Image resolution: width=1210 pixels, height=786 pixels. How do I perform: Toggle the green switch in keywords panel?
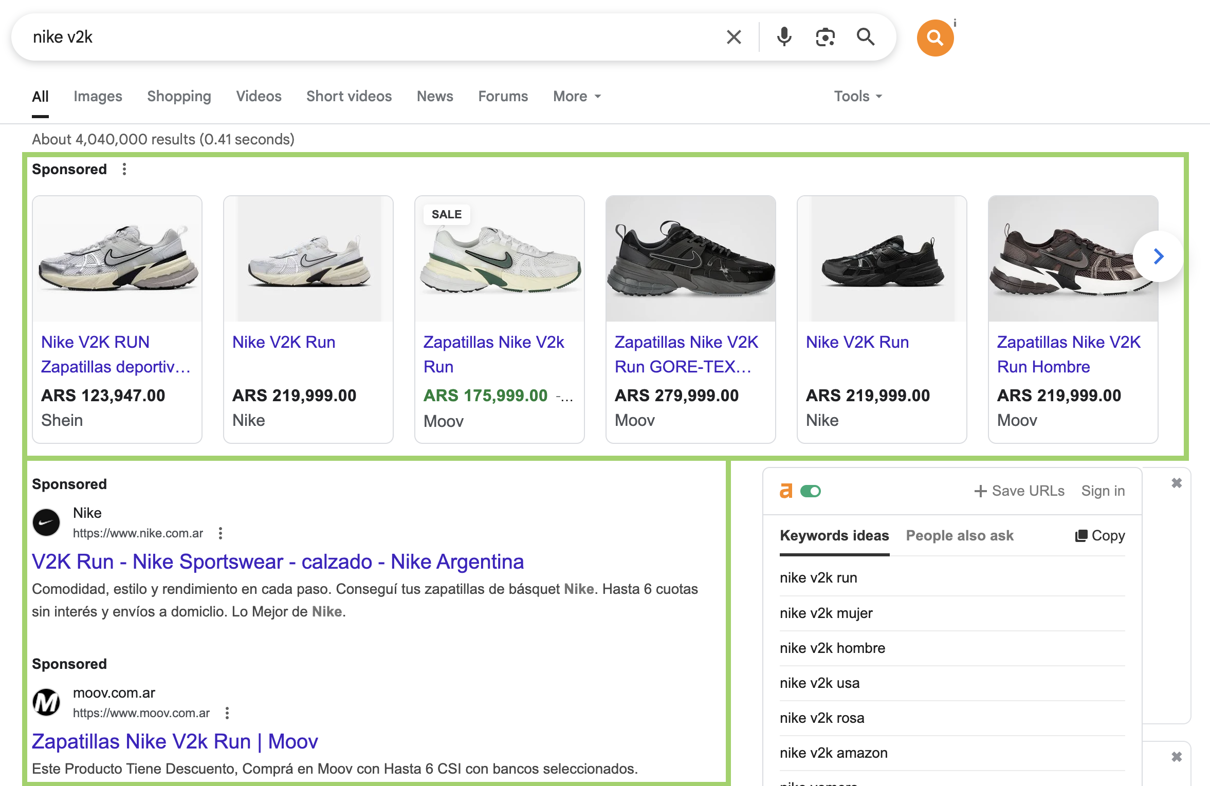pyautogui.click(x=811, y=492)
